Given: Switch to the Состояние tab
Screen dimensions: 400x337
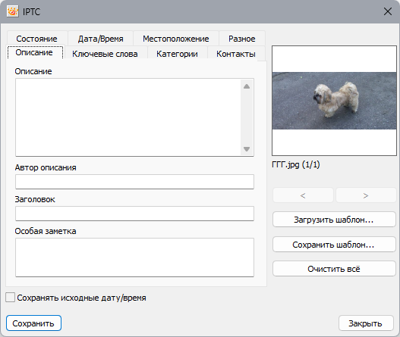Looking at the screenshot, I should coord(37,39).
